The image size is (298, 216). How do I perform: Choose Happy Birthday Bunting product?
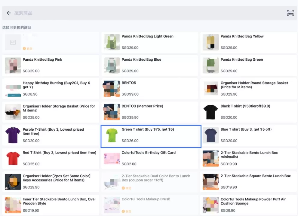(51, 88)
